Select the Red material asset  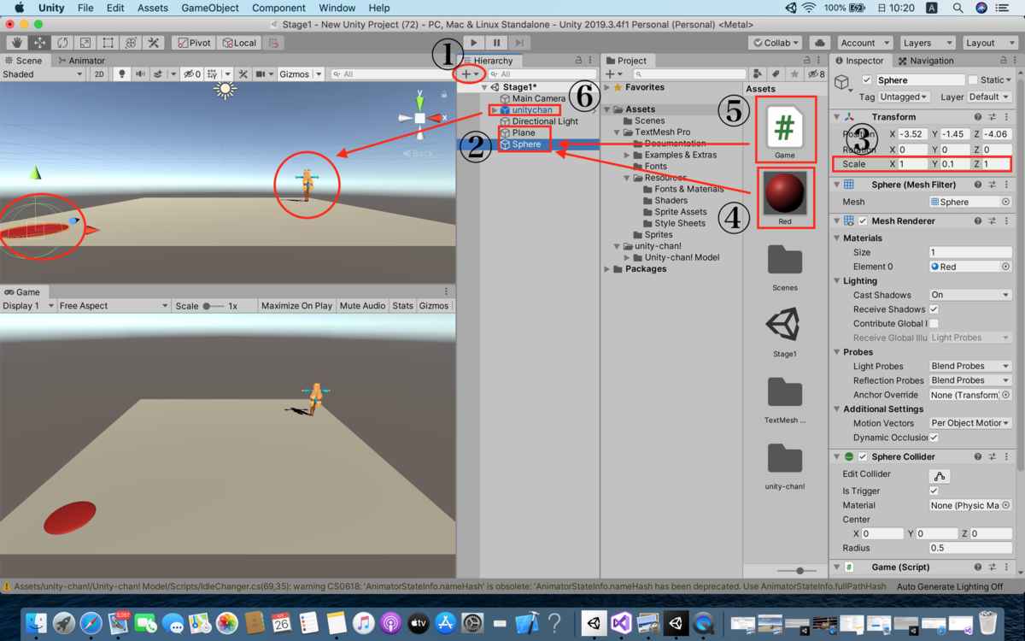point(785,193)
